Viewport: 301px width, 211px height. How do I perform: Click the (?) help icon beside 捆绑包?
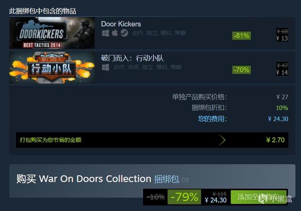pos(185,180)
